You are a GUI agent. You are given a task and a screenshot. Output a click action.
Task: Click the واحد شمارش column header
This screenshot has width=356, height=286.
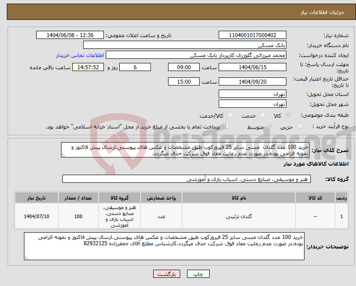pyautogui.click(x=161, y=198)
